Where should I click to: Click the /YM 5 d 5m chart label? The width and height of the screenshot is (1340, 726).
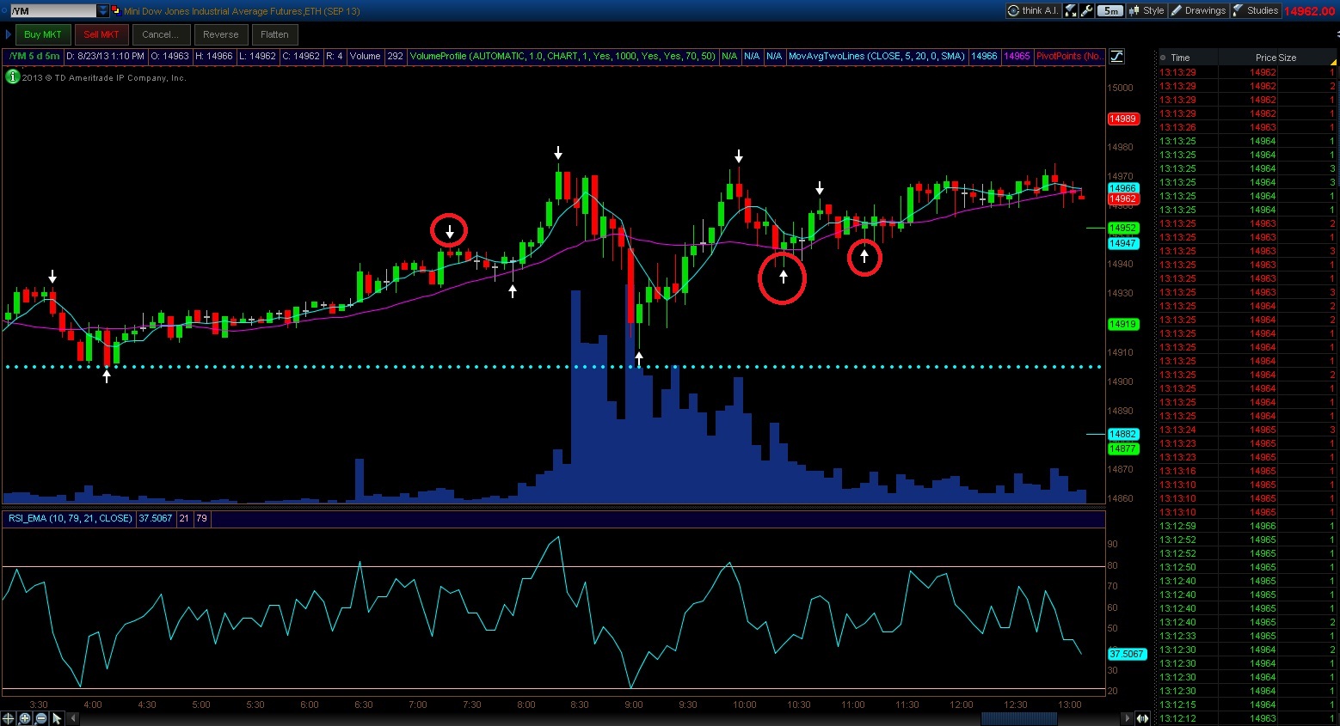click(x=34, y=57)
